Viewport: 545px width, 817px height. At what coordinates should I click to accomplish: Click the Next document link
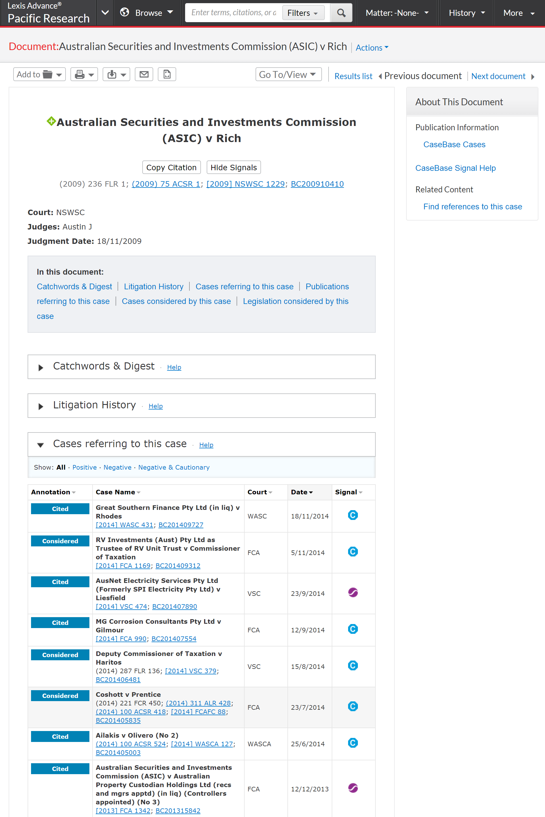[498, 76]
